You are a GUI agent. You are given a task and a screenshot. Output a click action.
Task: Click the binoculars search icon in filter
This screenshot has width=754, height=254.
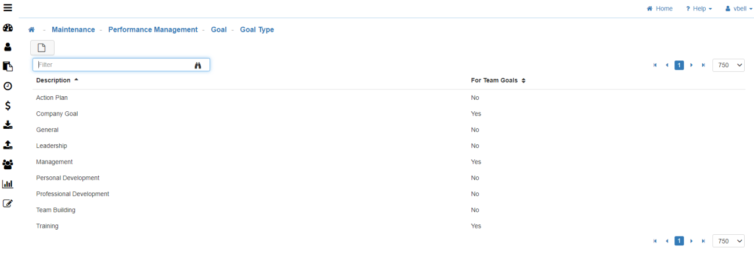197,65
